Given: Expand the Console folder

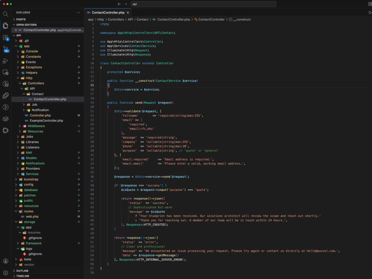Looking at the screenshot, I should tap(48, 51).
